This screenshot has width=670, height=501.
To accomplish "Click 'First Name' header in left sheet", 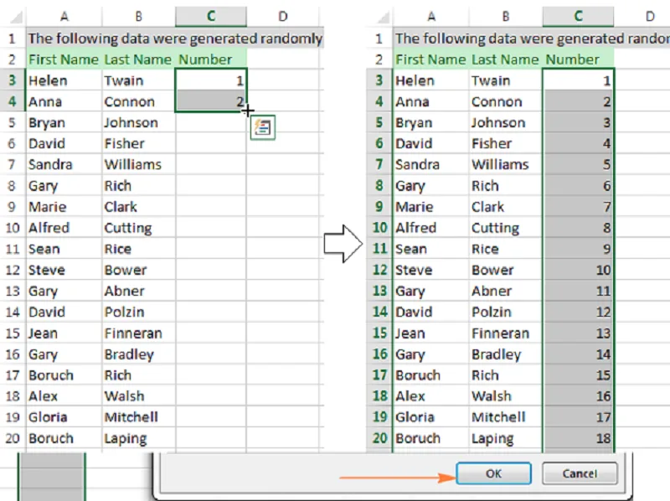I will 64,59.
